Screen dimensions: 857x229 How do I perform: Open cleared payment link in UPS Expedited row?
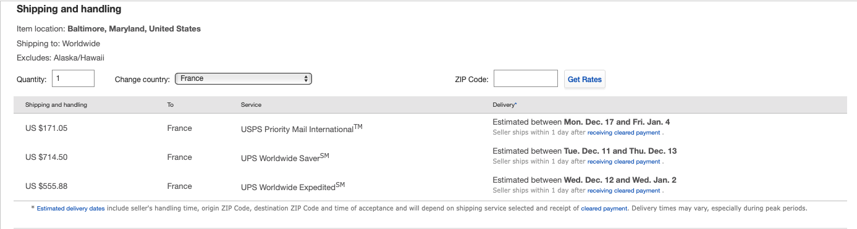click(623, 191)
